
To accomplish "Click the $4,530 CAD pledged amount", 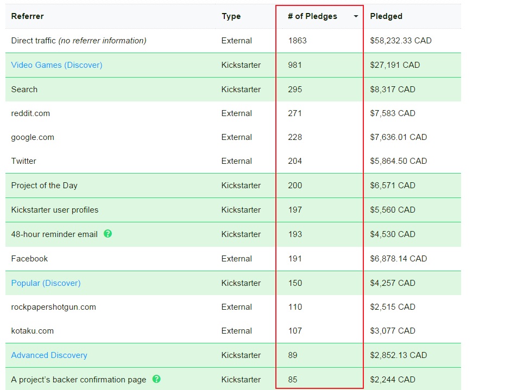I will 393,234.
